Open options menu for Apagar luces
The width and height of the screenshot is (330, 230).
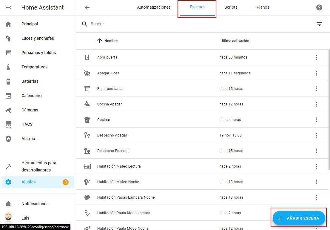[316, 73]
